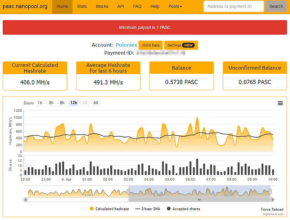The height and width of the screenshot is (220, 290).
Task: Click the 491.3 MH/s average value
Action: [x=108, y=82]
